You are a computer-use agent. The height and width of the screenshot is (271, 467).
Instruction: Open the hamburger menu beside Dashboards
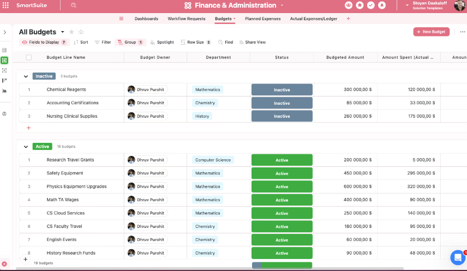coord(121,19)
